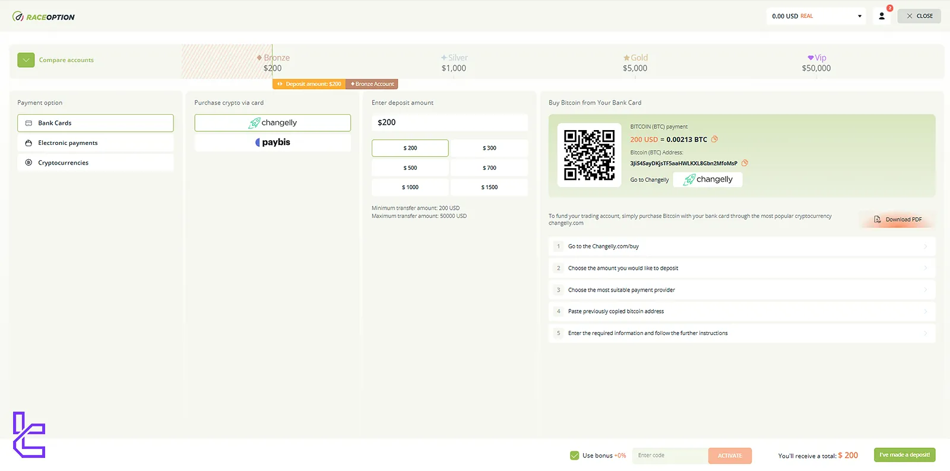
Task: Click the Silver tier icon
Action: (444, 58)
